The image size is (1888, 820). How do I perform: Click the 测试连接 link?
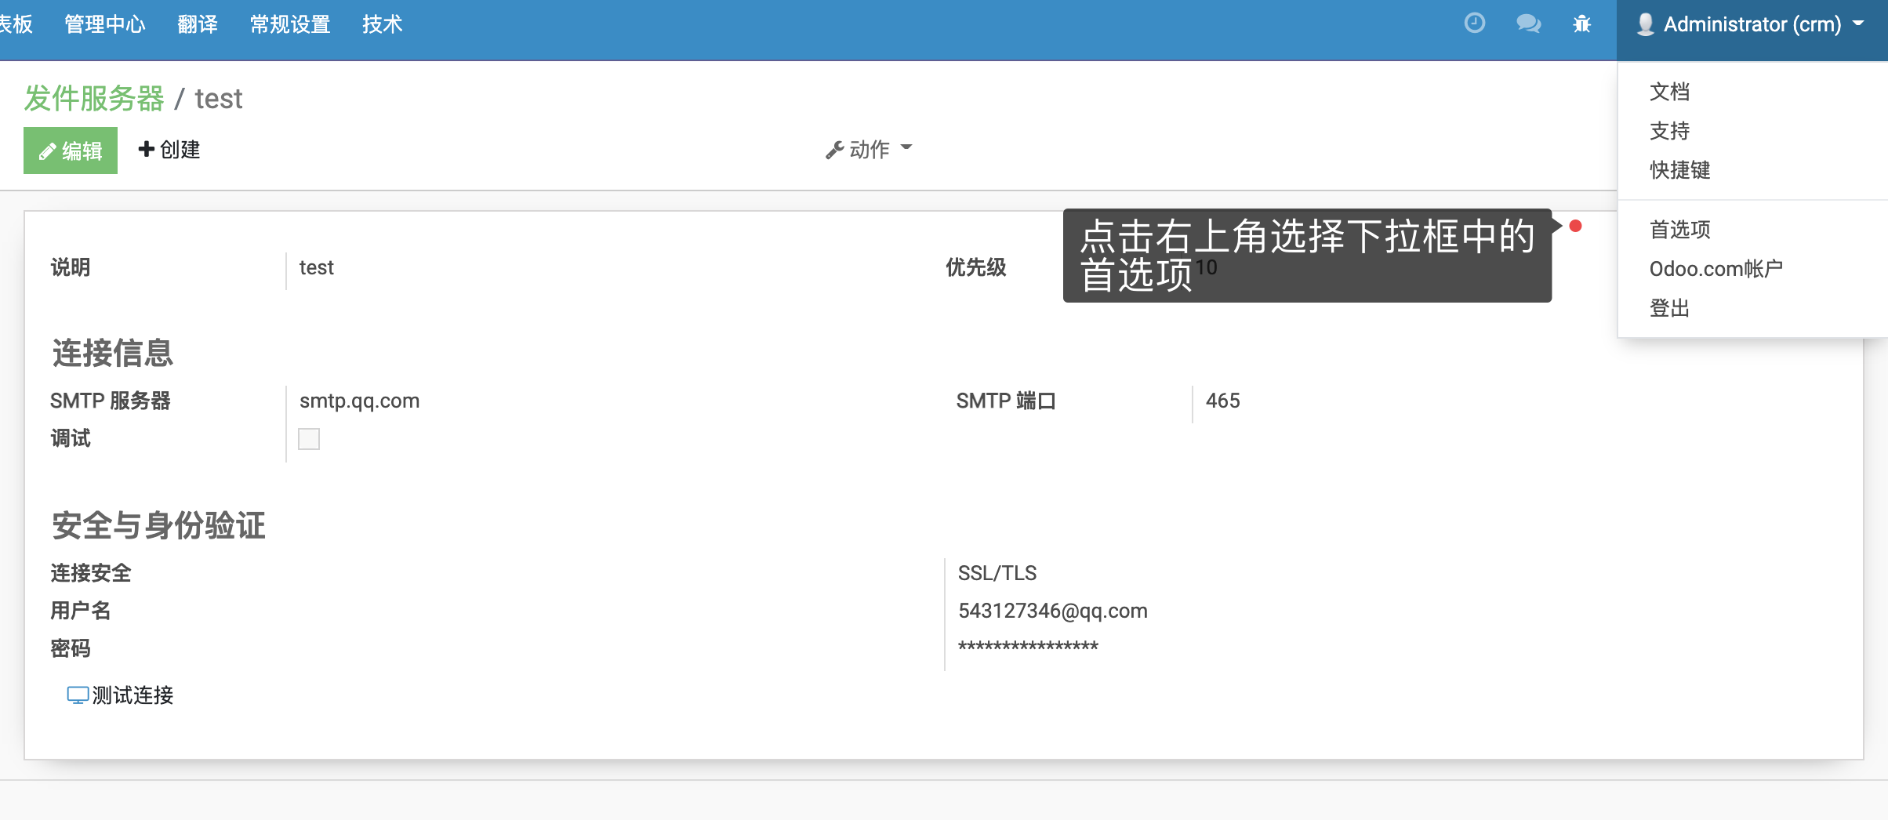pos(132,695)
